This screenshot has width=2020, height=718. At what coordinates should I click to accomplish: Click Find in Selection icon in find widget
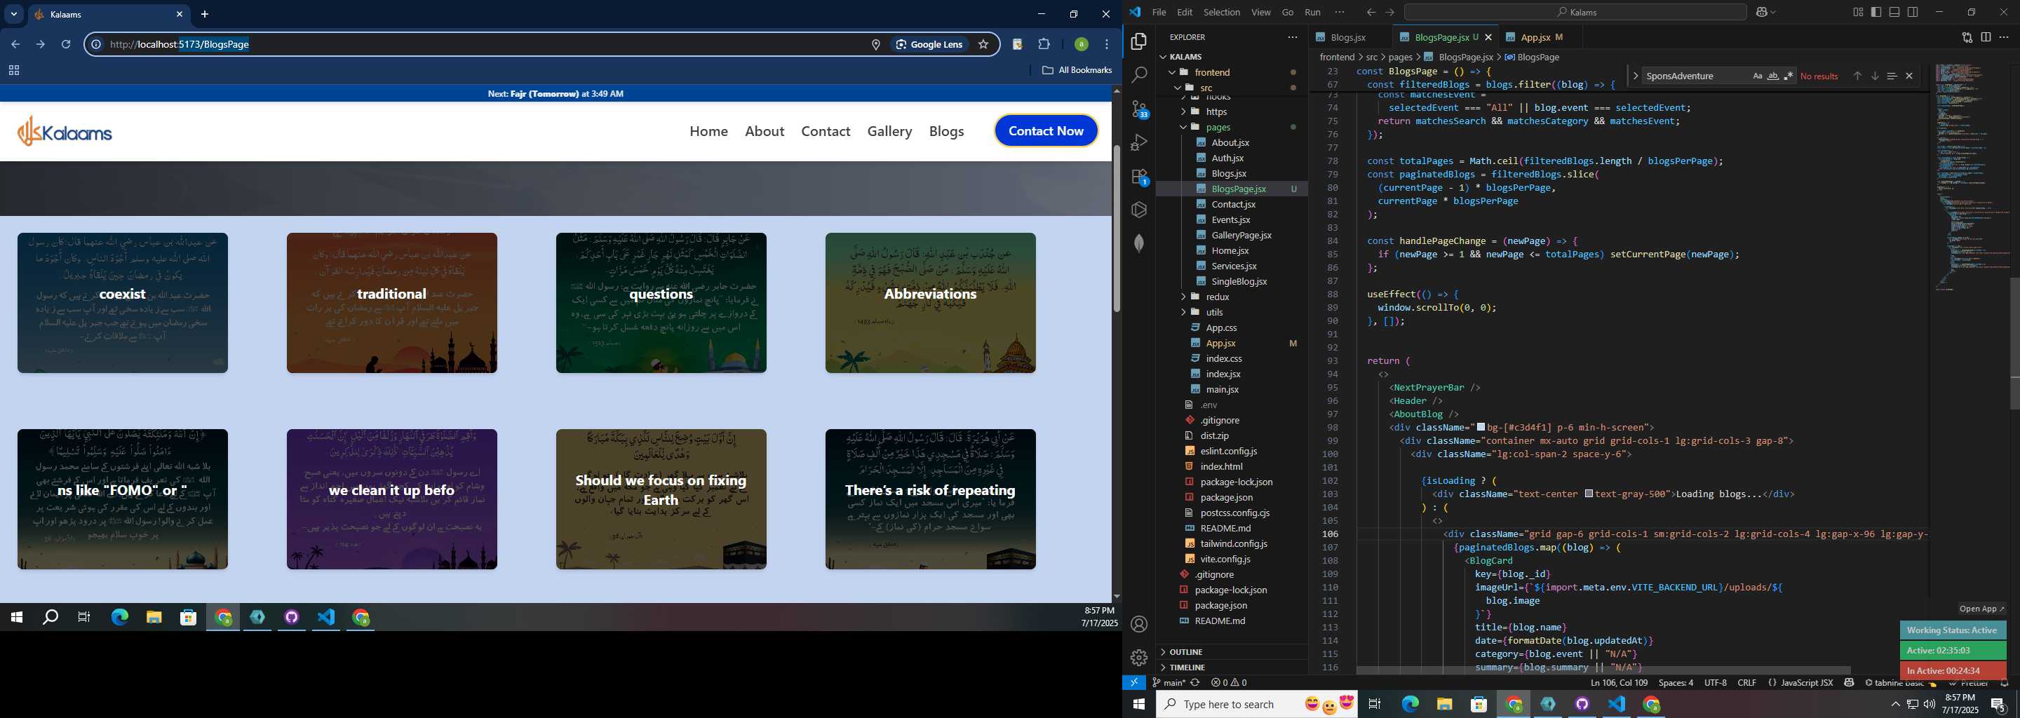tap(1892, 76)
